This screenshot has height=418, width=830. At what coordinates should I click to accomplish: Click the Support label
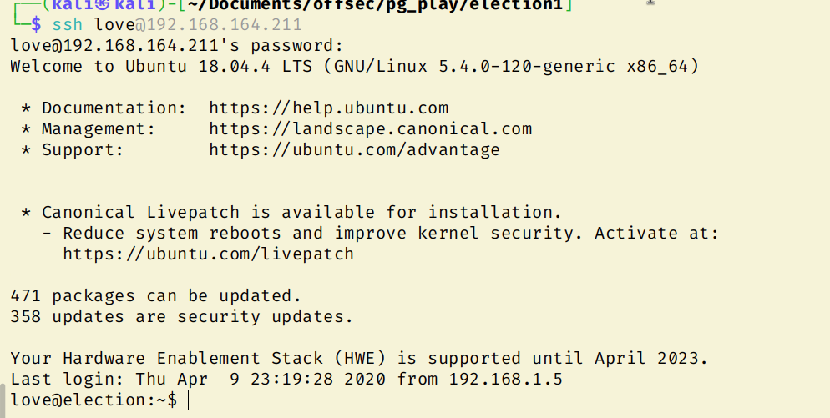(x=83, y=150)
